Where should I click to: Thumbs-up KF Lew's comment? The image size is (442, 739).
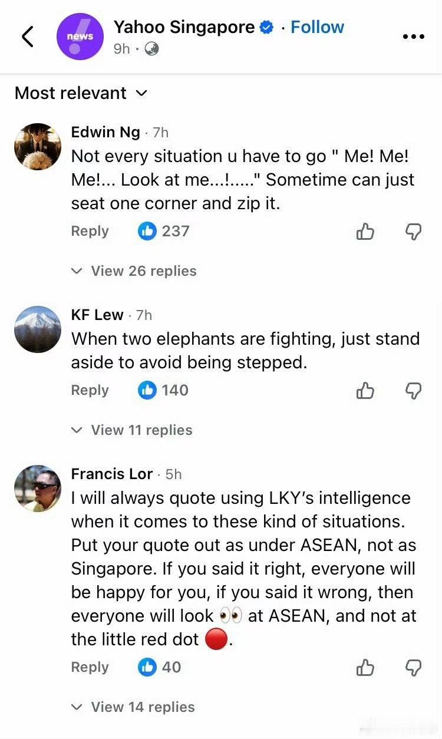[365, 391]
